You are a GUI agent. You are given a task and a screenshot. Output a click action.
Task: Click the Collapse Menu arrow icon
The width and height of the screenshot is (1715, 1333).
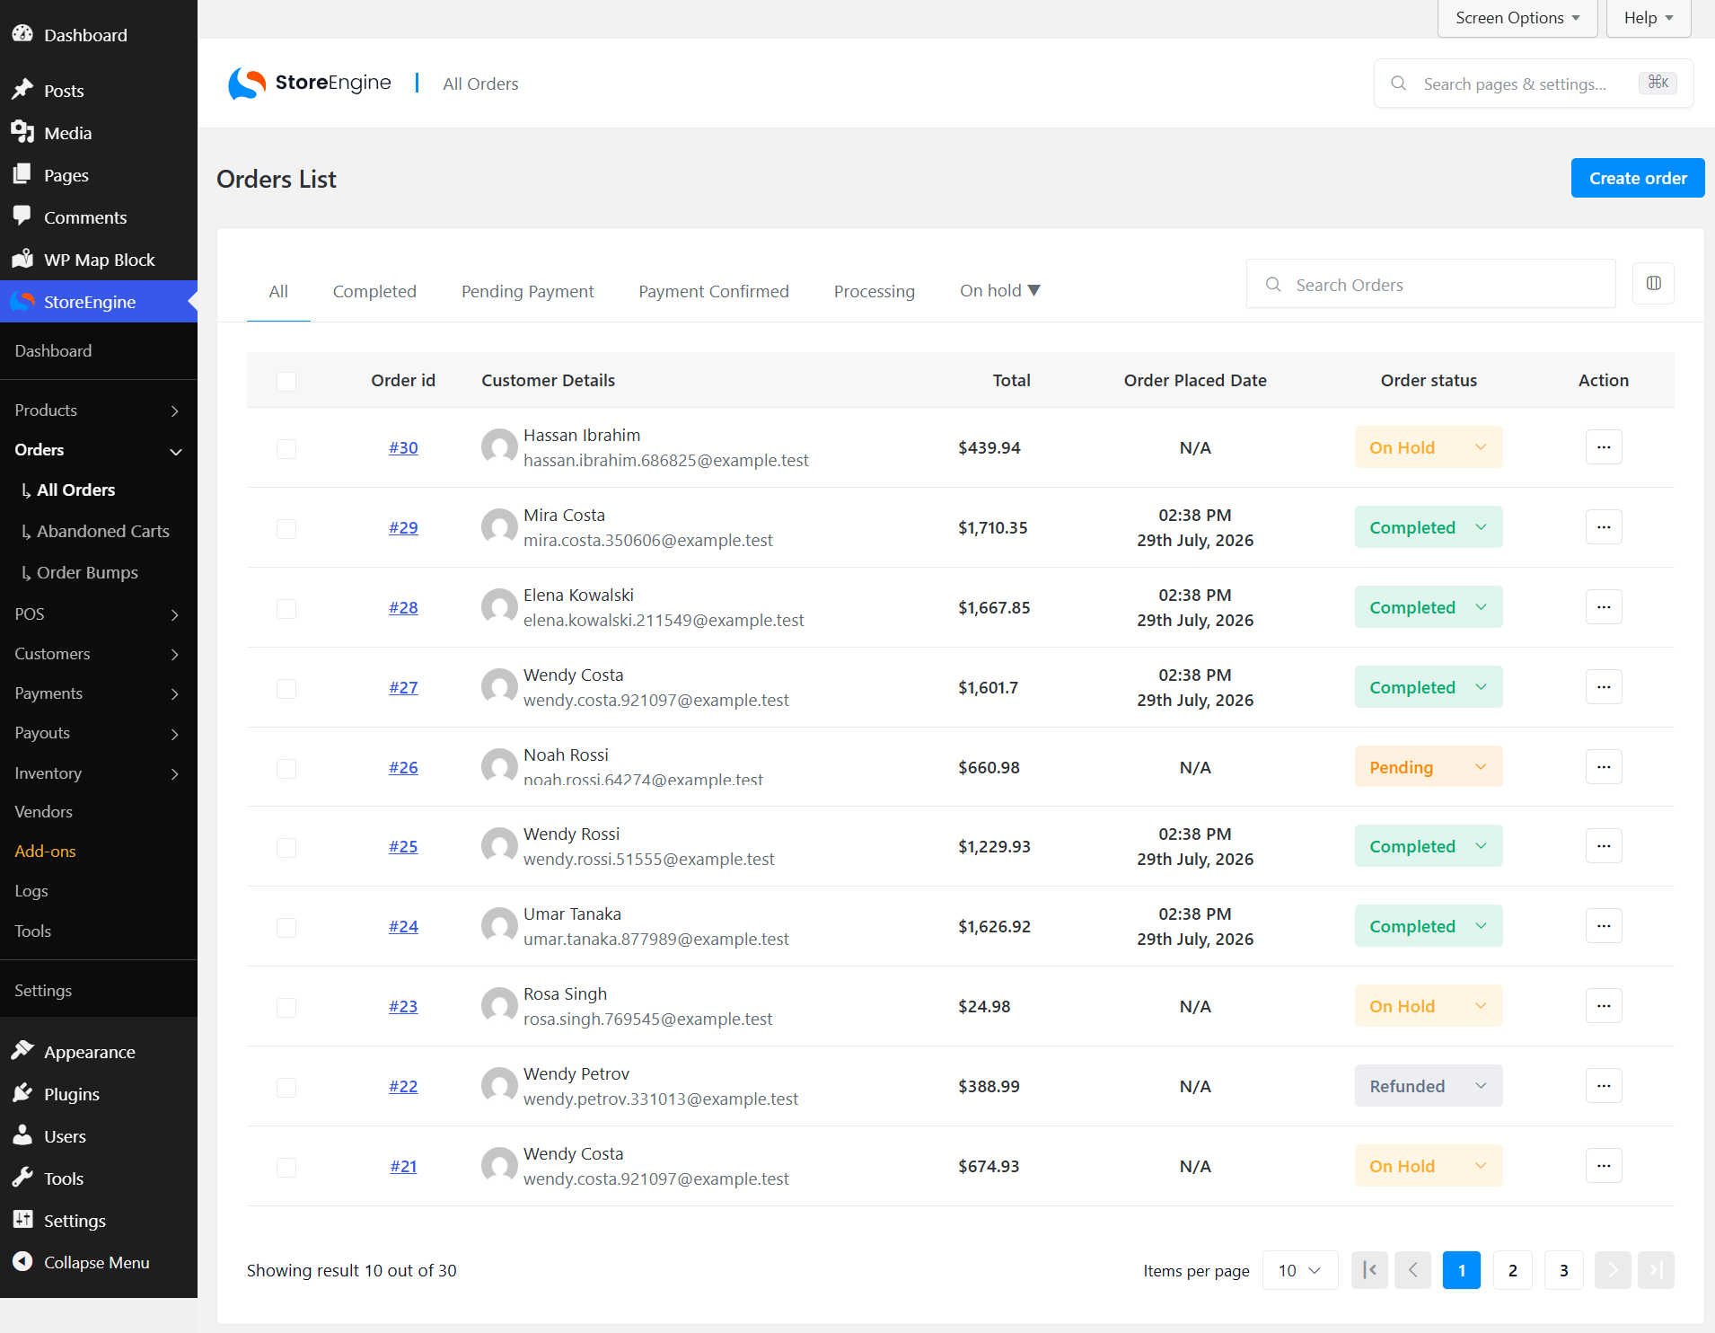[x=22, y=1262]
